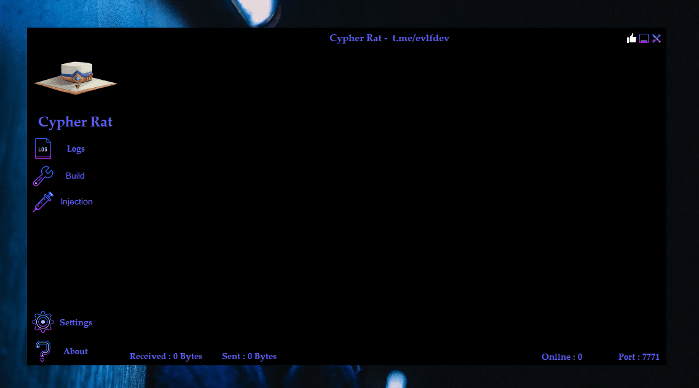
Task: Select the Build menu label
Action: pyautogui.click(x=75, y=176)
